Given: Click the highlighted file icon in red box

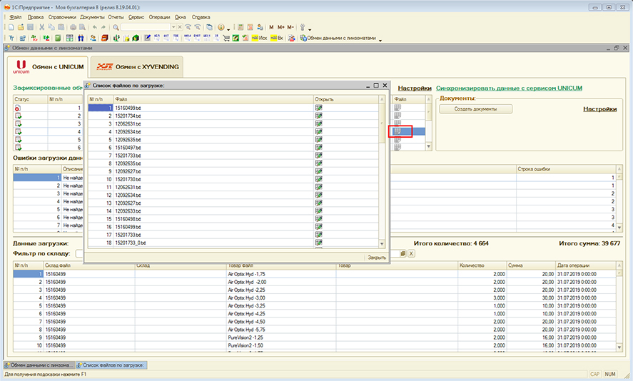Looking at the screenshot, I should 399,131.
